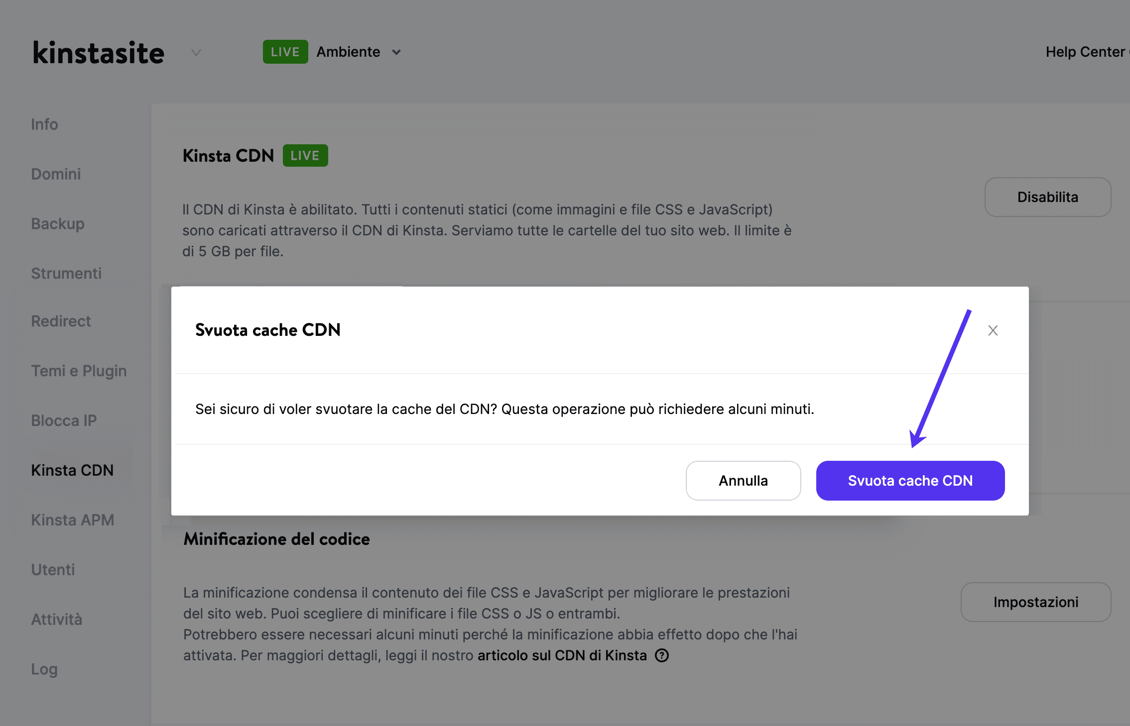Select Domini in the sidebar
This screenshot has height=726, width=1130.
(56, 174)
